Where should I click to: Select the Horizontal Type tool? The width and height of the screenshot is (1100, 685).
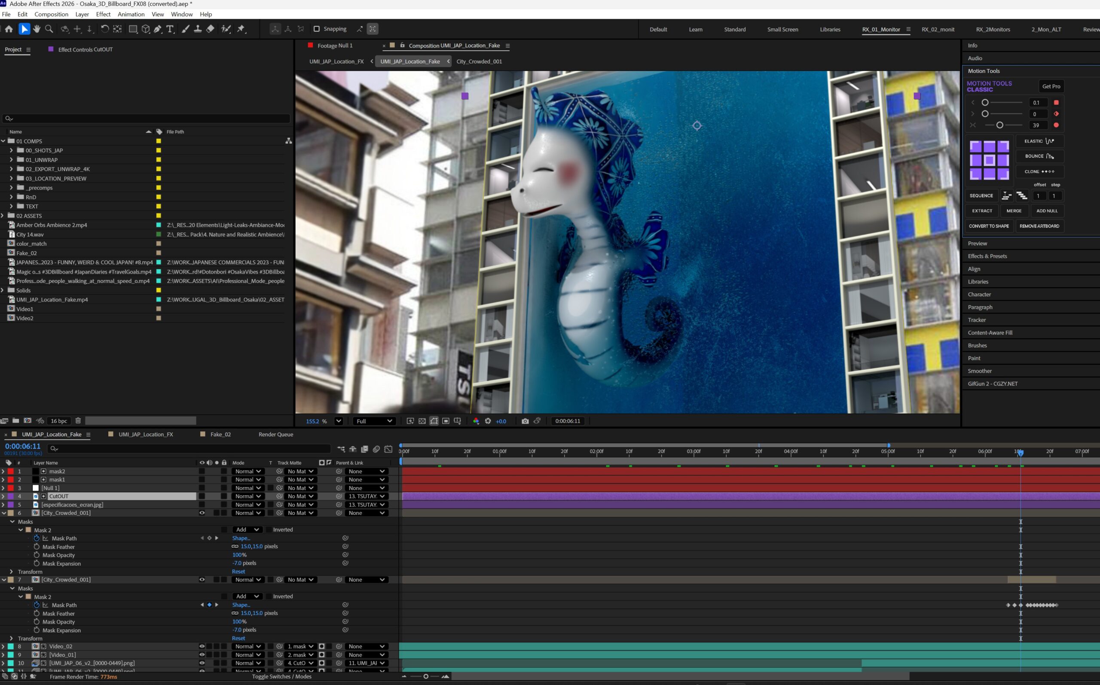click(170, 29)
